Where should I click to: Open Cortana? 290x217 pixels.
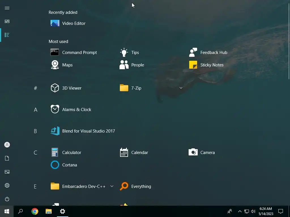[64, 165]
